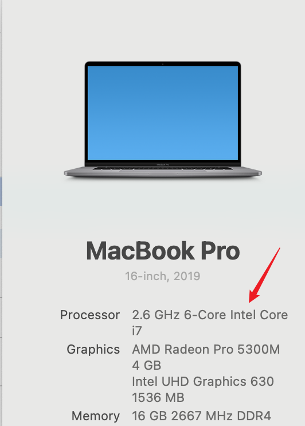Click the i7 processor text line
This screenshot has height=426, width=305.
137,331
